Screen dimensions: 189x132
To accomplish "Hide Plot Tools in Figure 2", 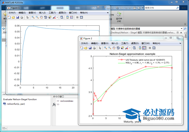I will (x=150, y=48).
